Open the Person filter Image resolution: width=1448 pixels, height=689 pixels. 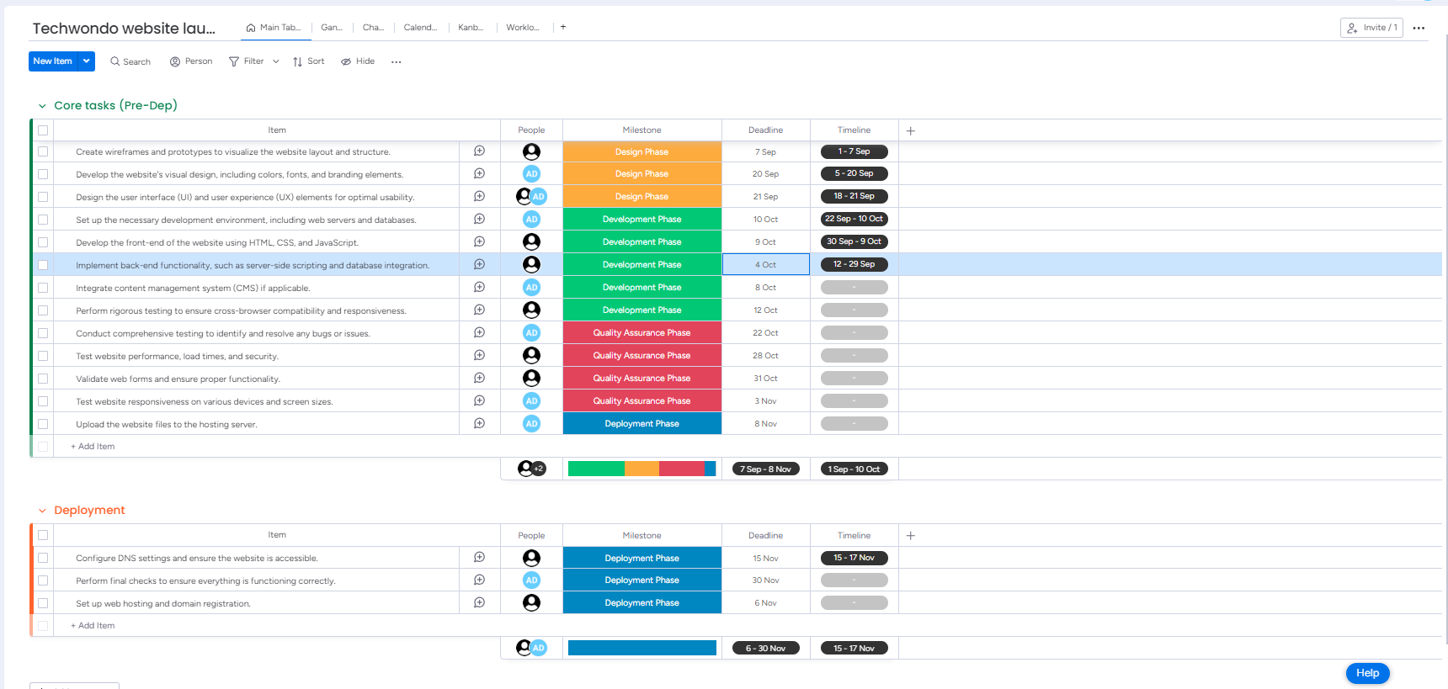[191, 61]
